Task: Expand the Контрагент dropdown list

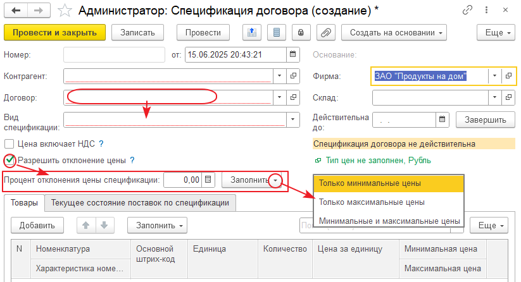Action: (280, 77)
